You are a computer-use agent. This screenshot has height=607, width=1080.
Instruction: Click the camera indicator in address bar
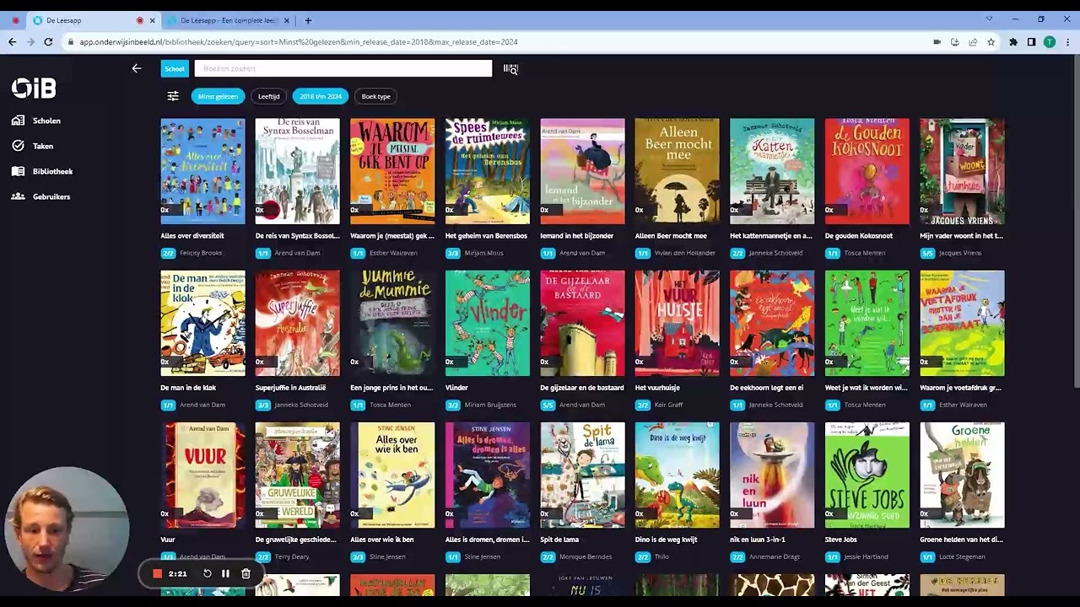pyautogui.click(x=937, y=42)
